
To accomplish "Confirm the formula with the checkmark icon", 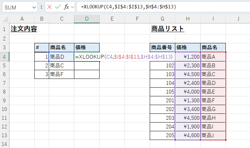I will click(x=58, y=7).
